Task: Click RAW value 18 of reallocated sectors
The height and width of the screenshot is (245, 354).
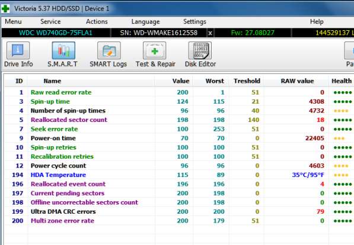Action: tap(320, 120)
